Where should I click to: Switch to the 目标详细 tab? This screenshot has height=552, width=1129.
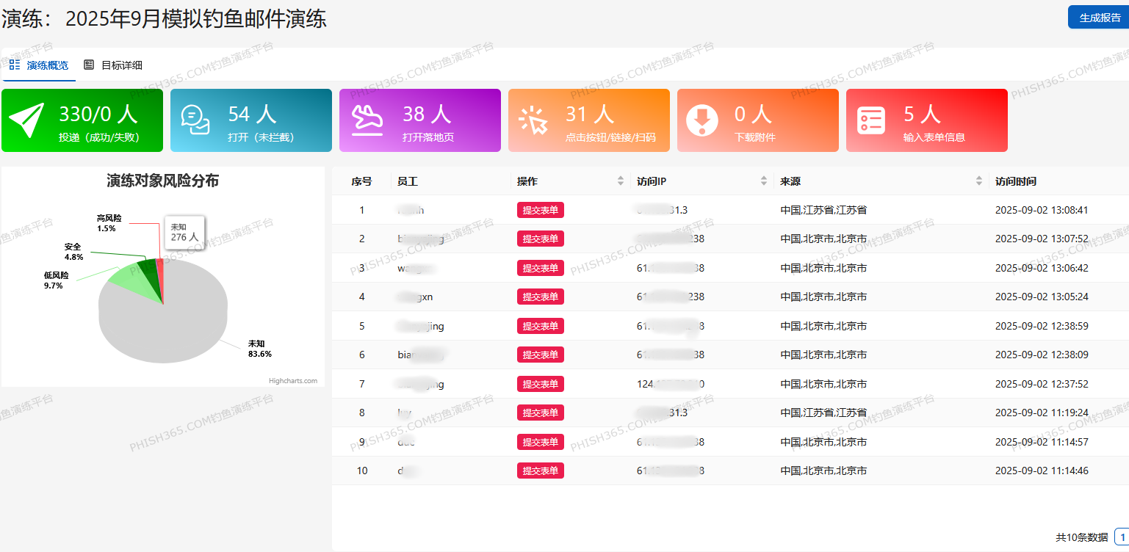[121, 65]
